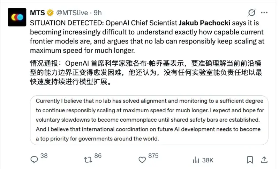Click the 9h timestamp link
This screenshot has width=279, height=169.
(98, 13)
